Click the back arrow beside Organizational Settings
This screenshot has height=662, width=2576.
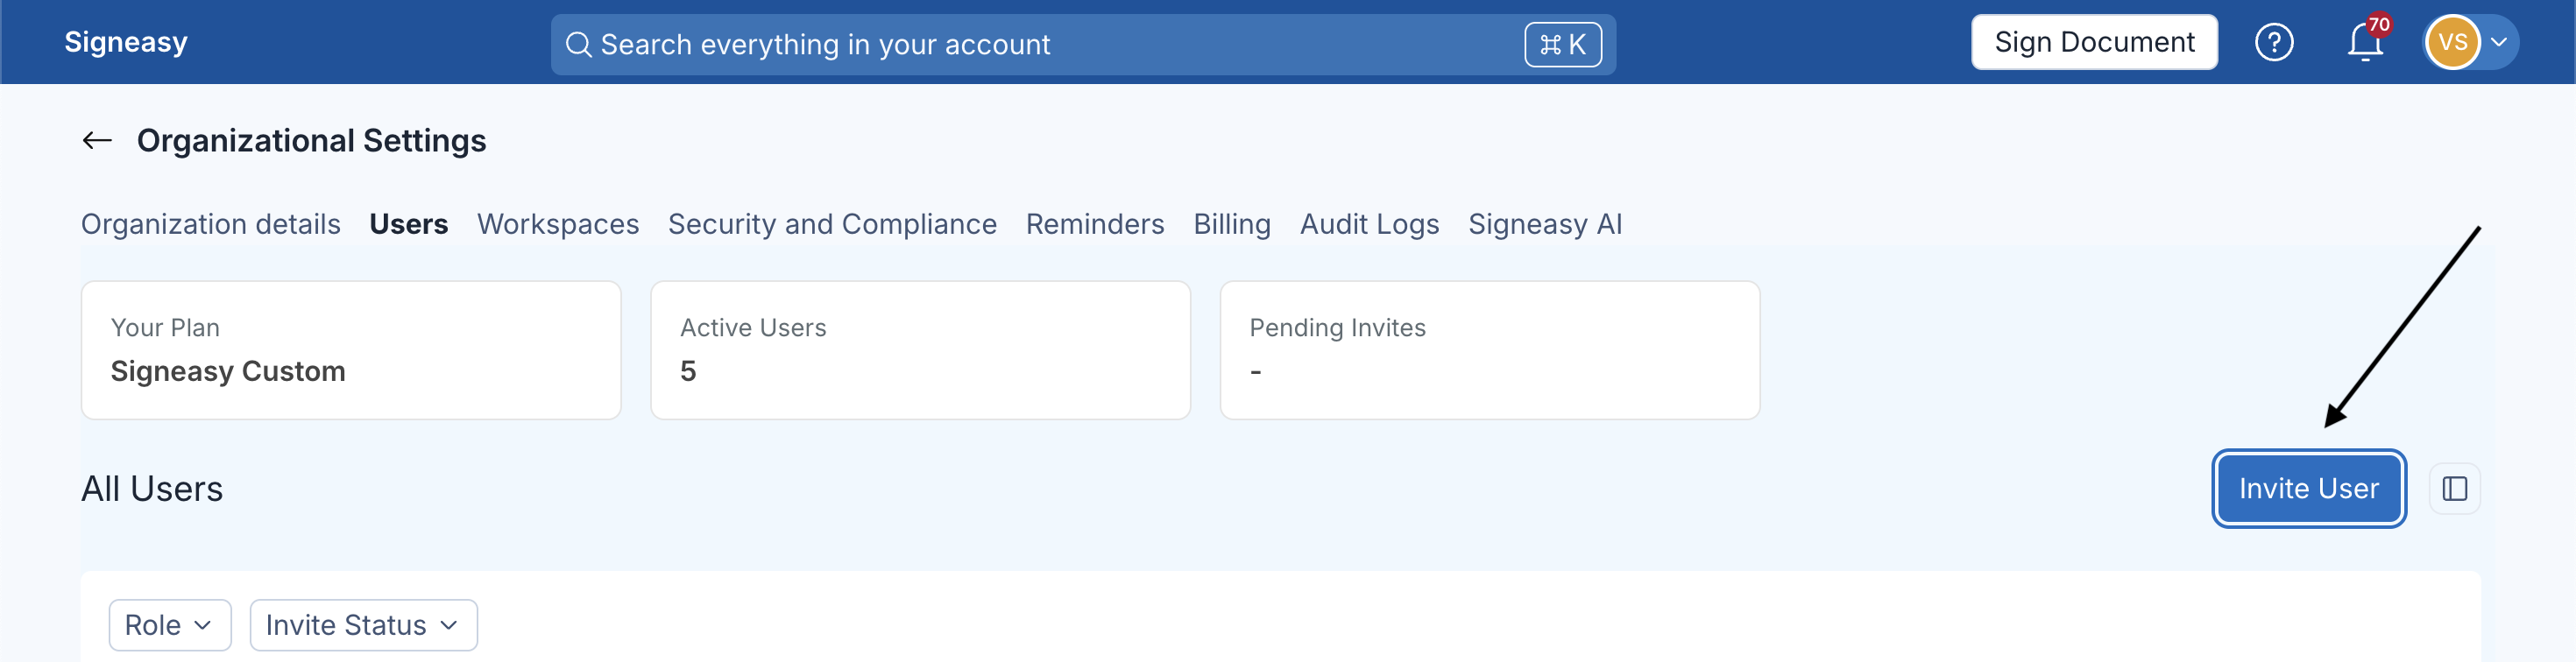tap(97, 141)
